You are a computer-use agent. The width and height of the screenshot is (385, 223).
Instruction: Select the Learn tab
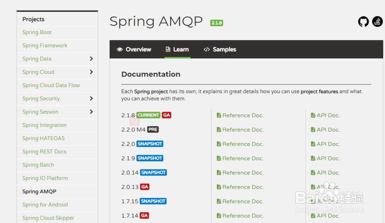177,49
